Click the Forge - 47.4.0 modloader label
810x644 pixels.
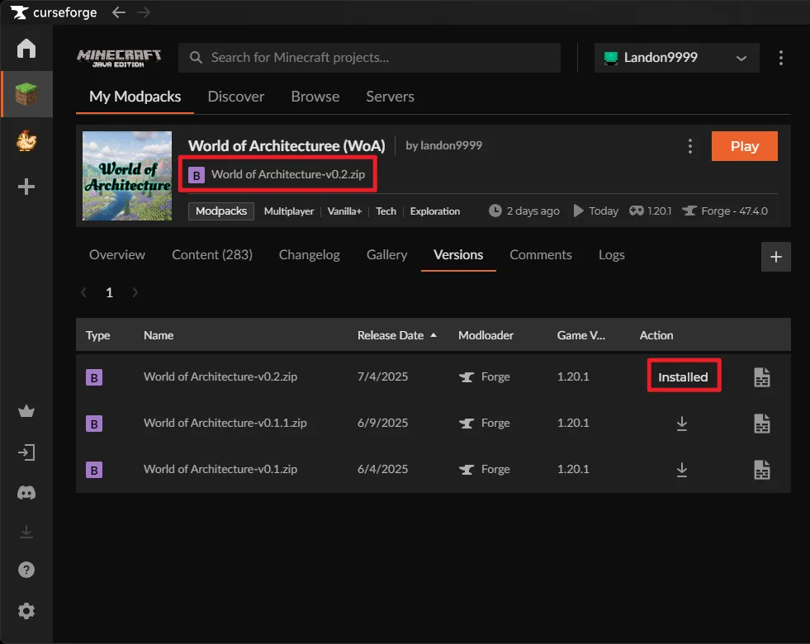(x=725, y=211)
